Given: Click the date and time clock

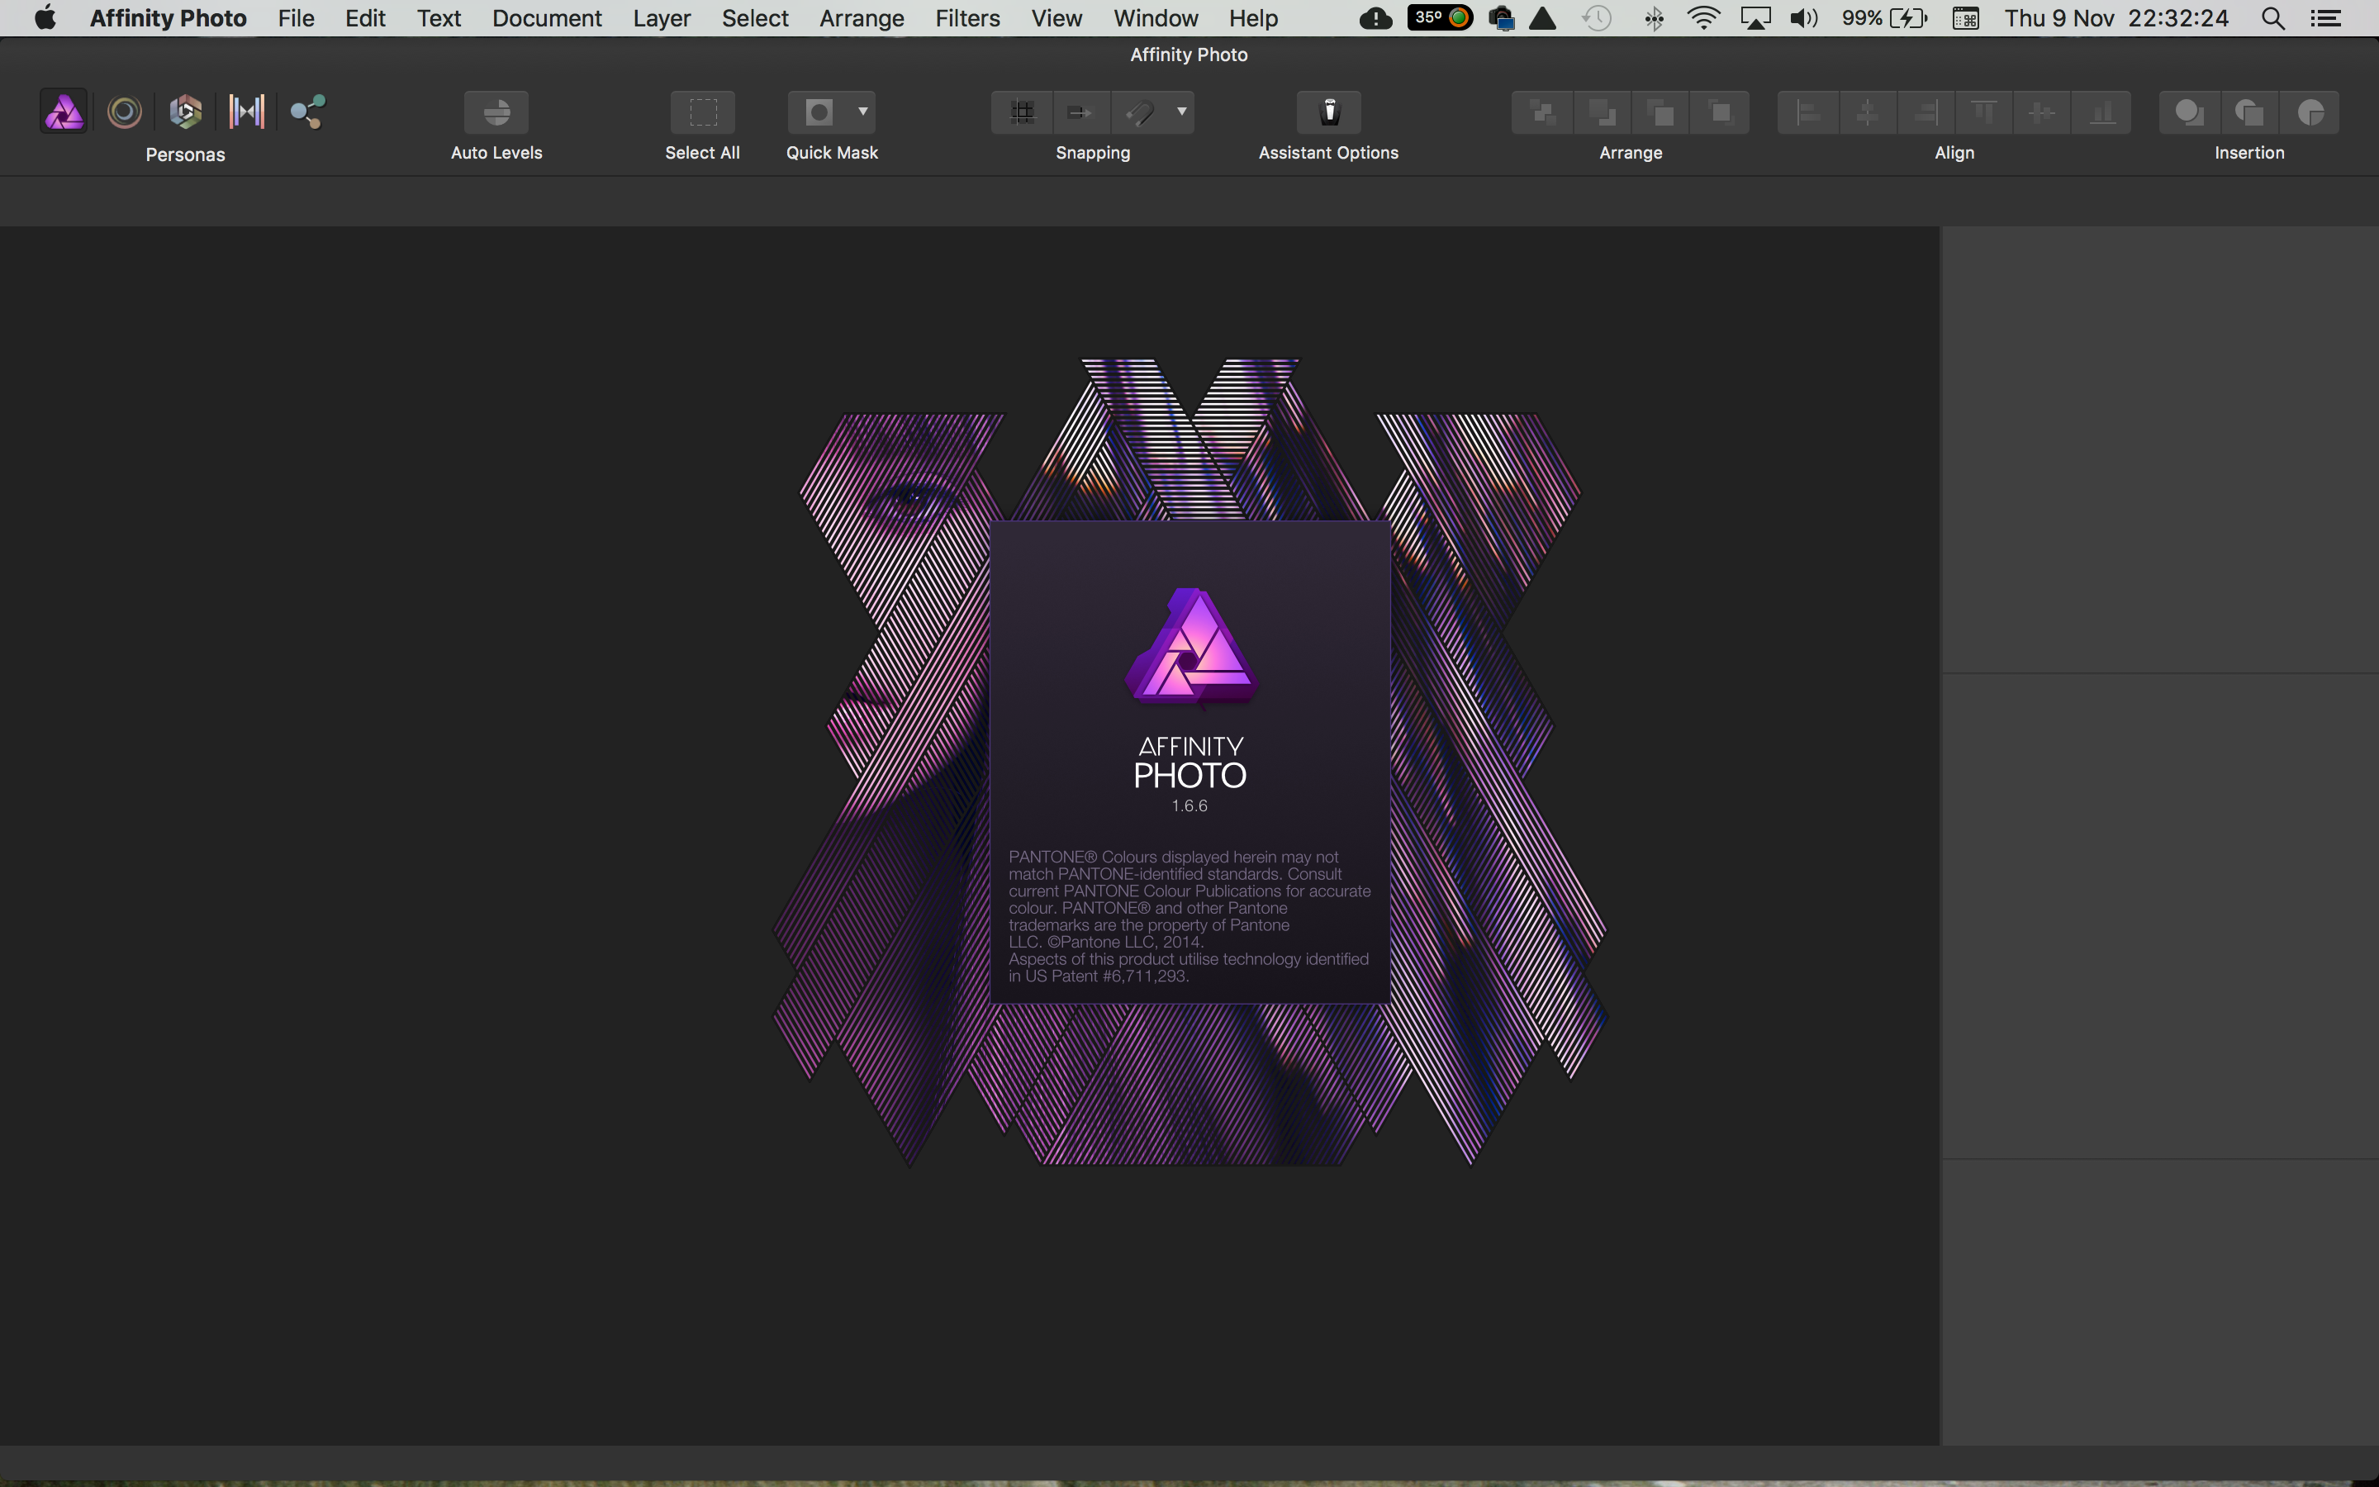Looking at the screenshot, I should pyautogui.click(x=2115, y=17).
